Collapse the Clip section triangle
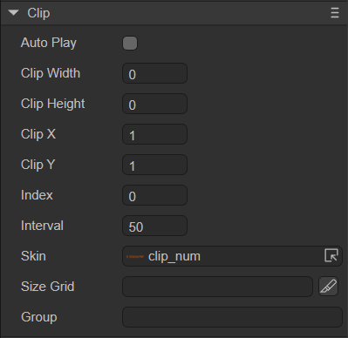The width and height of the screenshot is (348, 338). pos(13,12)
